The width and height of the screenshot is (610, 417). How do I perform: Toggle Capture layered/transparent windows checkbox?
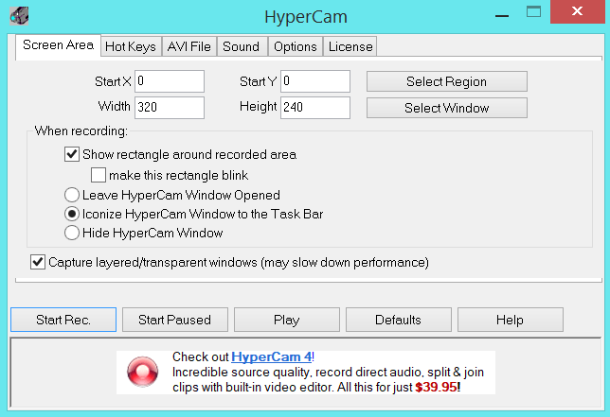click(x=38, y=262)
